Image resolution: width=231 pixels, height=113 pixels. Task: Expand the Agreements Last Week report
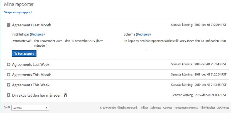tap(9, 64)
